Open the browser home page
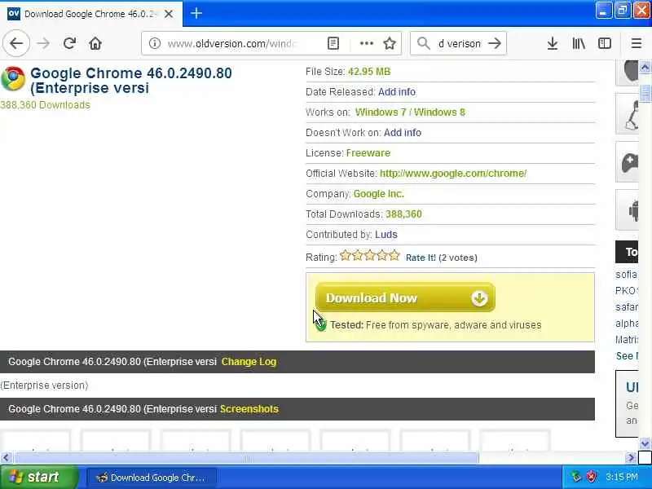The width and height of the screenshot is (652, 489). click(95, 43)
